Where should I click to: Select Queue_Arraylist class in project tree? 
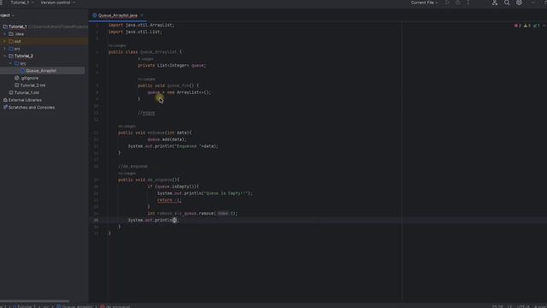[41, 70]
